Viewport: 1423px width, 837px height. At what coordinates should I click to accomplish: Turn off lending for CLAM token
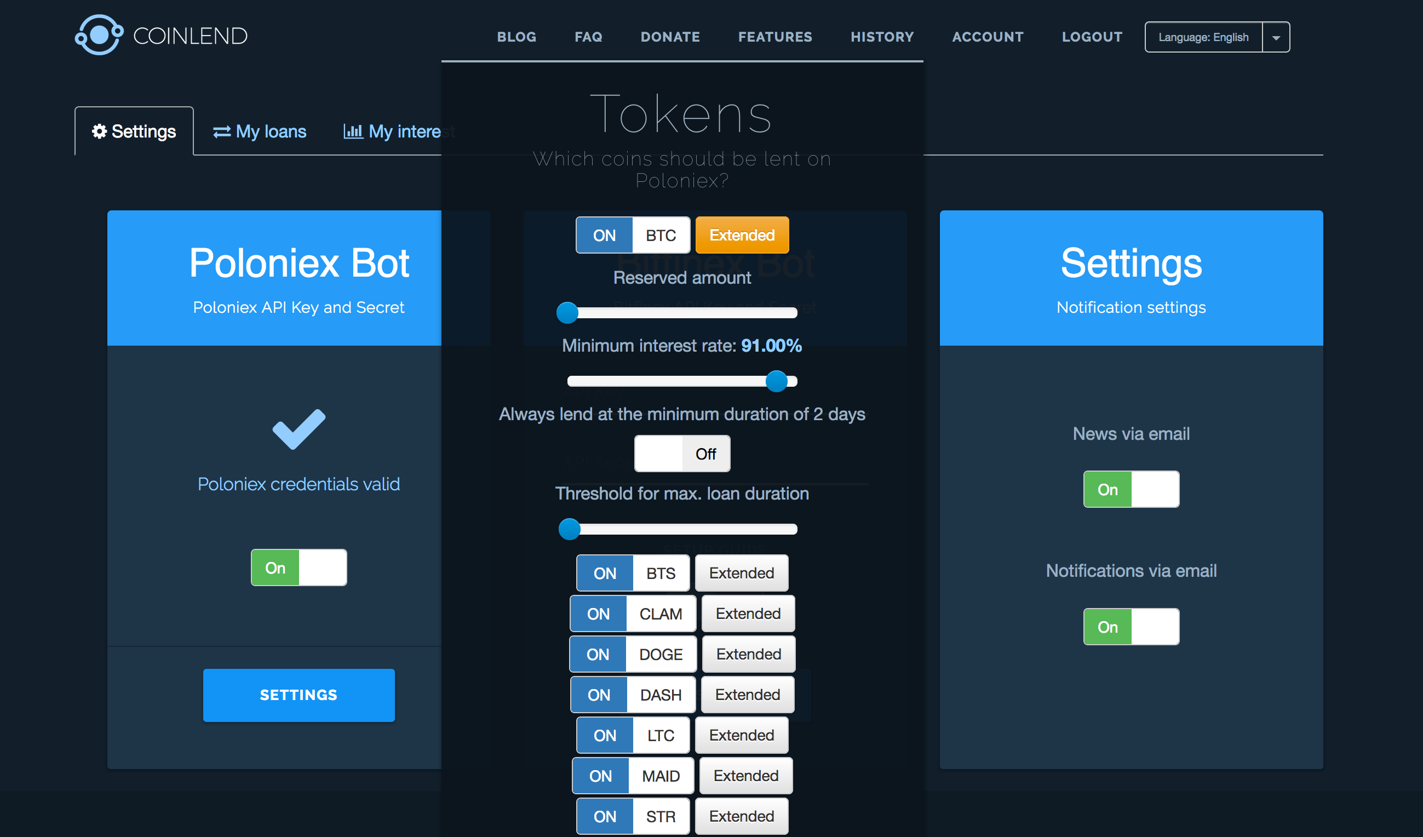click(x=599, y=614)
